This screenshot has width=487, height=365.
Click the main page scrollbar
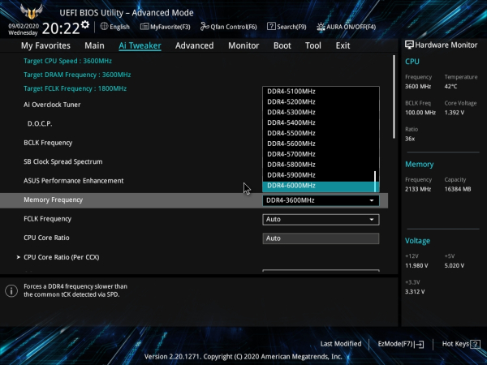point(394,97)
